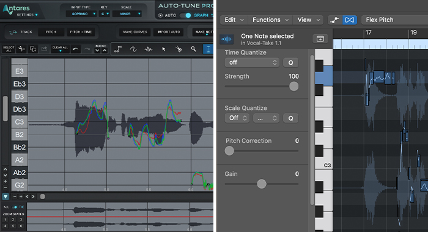This screenshot has width=428, height=232.
Task: Move pitch view up with the vertical up arrow
Action: click(5, 169)
